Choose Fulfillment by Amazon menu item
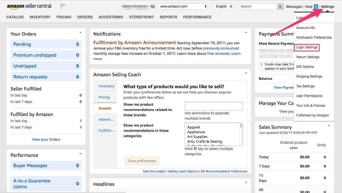This screenshot has width=342, height=193. pos(313,115)
